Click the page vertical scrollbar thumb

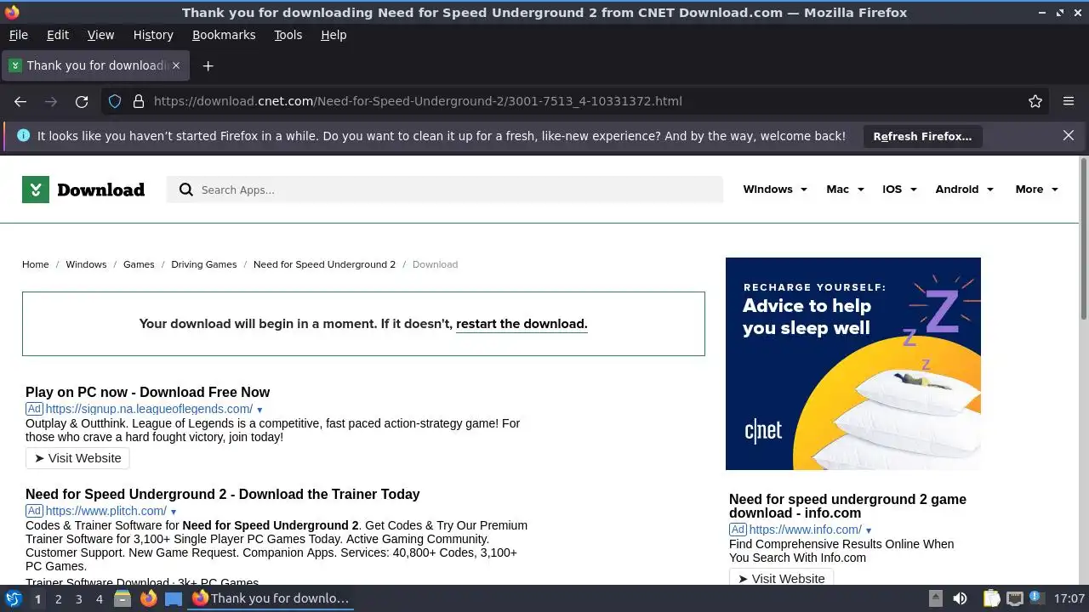click(1083, 238)
